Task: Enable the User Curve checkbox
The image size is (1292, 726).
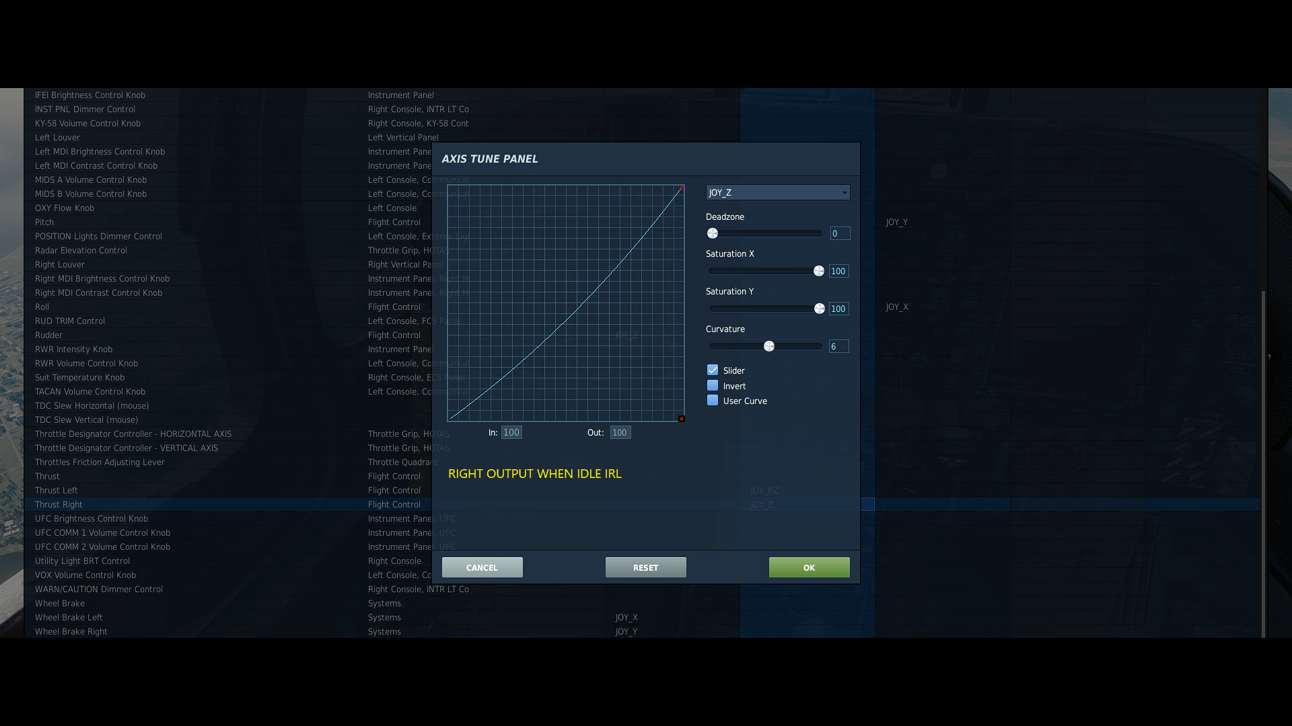Action: [x=713, y=401]
